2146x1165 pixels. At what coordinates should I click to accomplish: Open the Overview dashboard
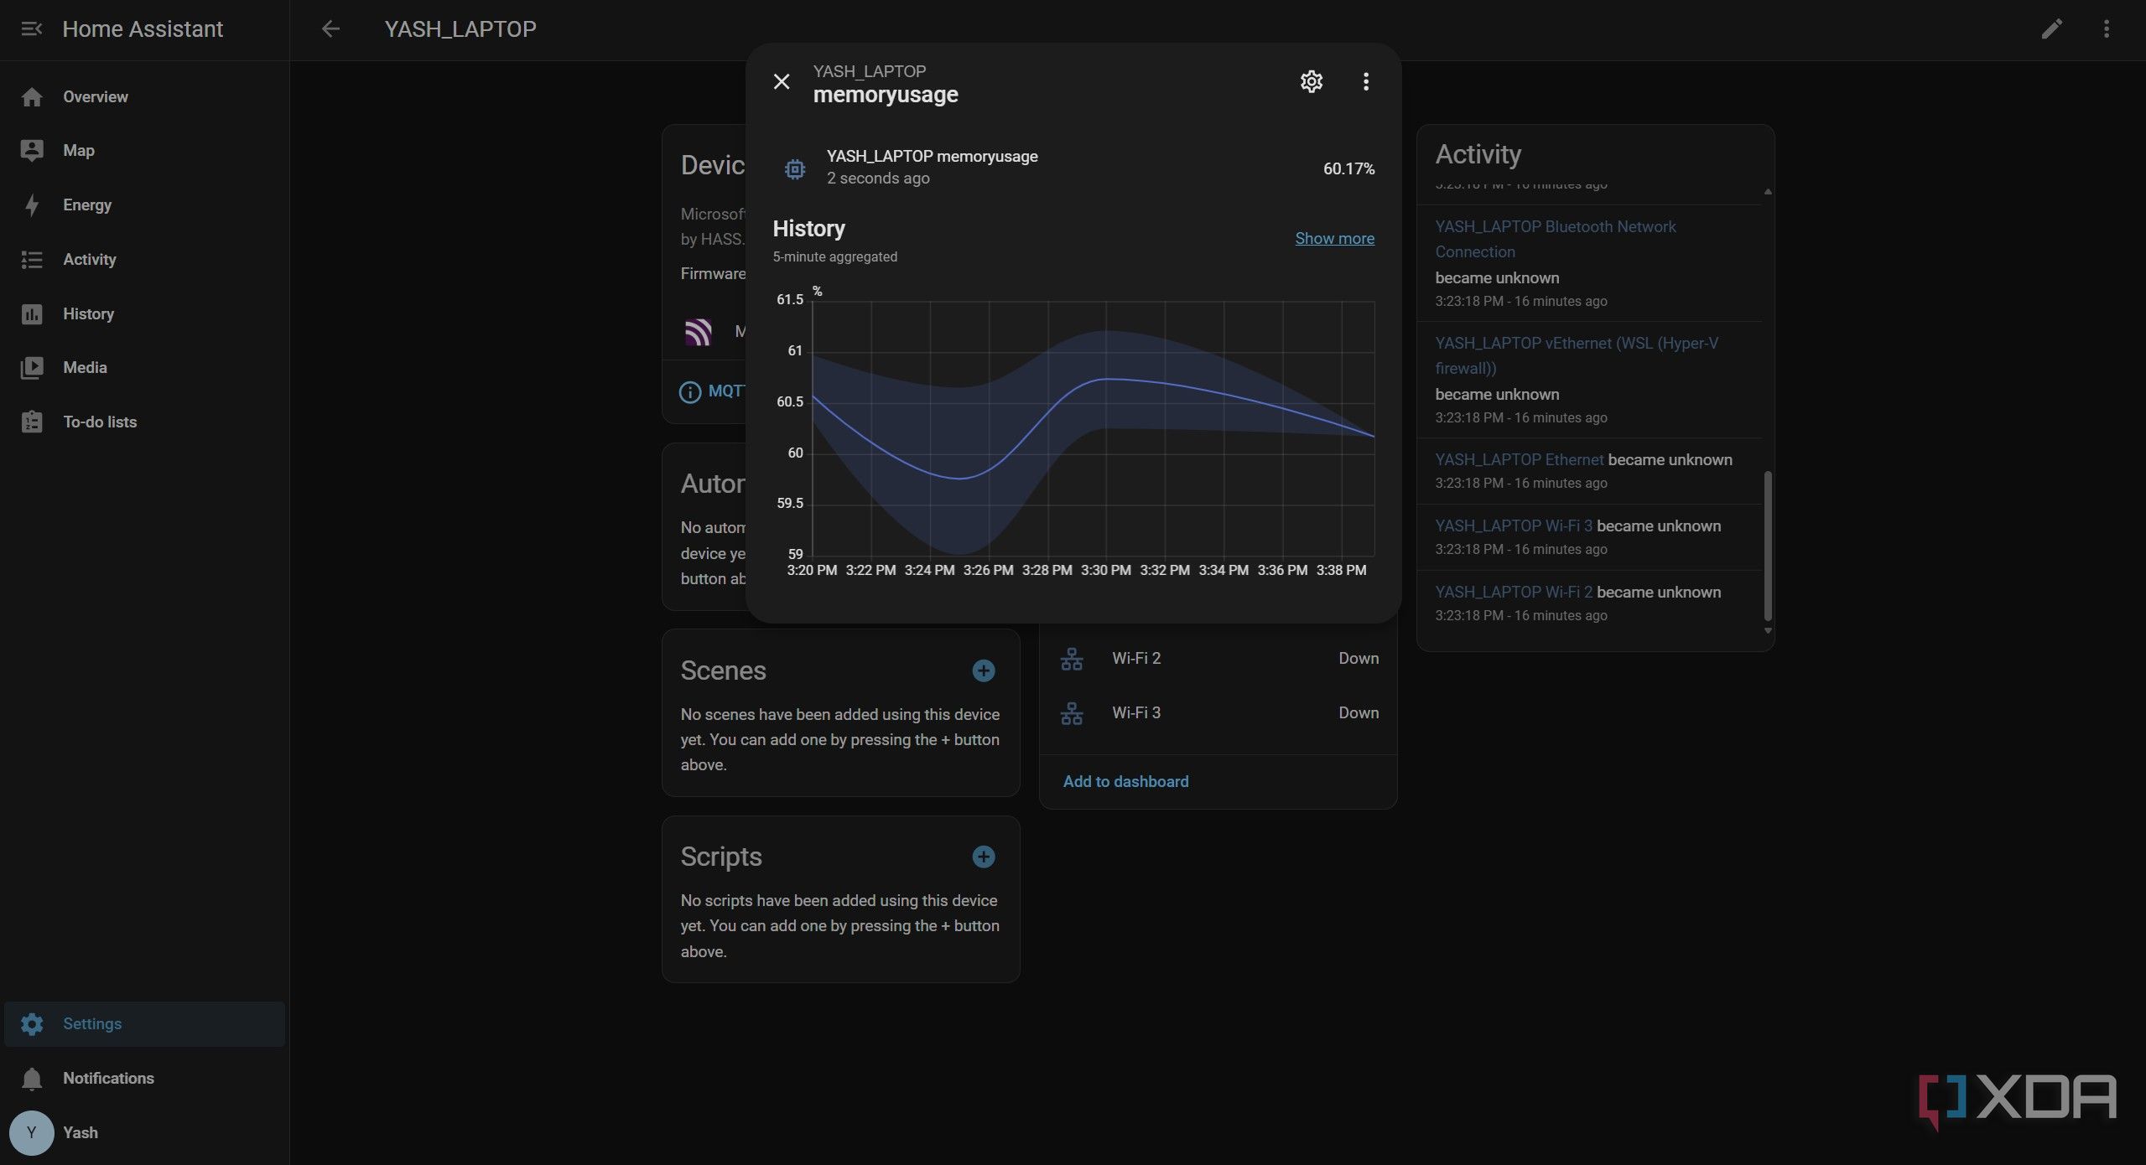pos(144,96)
